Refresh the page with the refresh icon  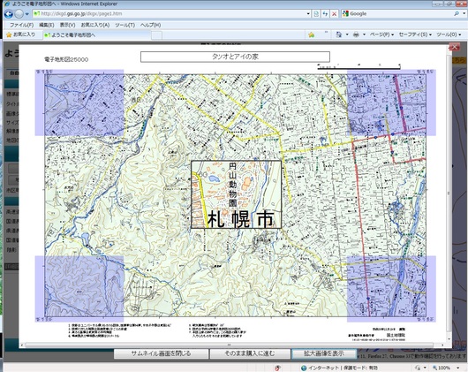(325, 14)
